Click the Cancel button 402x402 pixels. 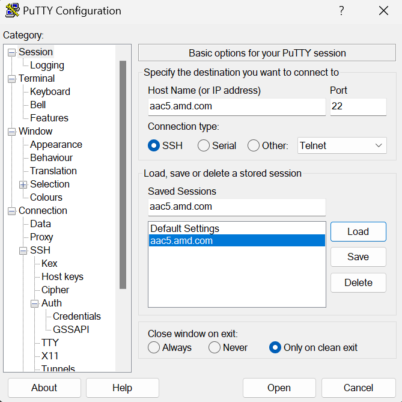358,388
